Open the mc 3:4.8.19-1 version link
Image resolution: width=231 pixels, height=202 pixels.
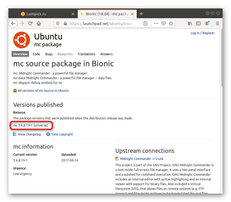coord(23,125)
